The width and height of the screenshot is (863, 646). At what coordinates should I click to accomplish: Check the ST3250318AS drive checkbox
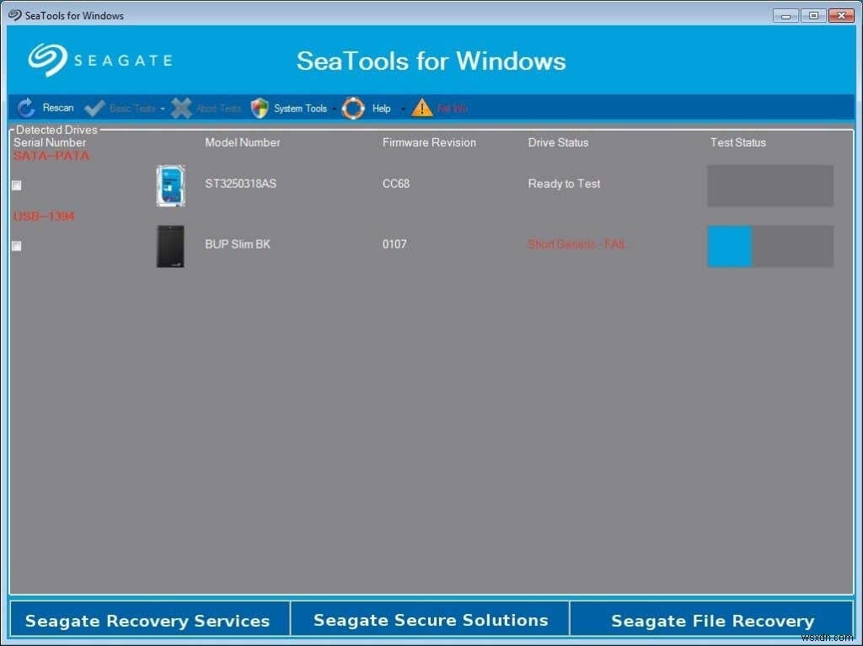[x=17, y=185]
